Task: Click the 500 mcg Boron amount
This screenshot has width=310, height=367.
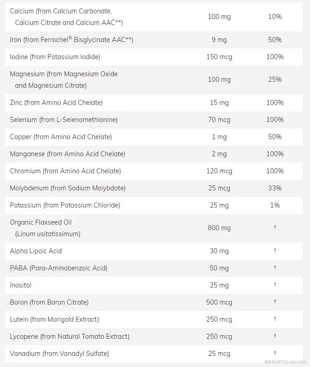Action: tap(219, 302)
